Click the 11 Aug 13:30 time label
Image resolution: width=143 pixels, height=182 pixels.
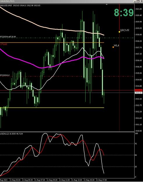click(77, 180)
